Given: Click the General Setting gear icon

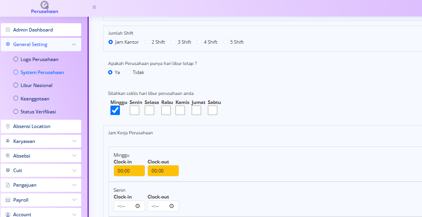Looking at the screenshot, I should tap(8, 45).
